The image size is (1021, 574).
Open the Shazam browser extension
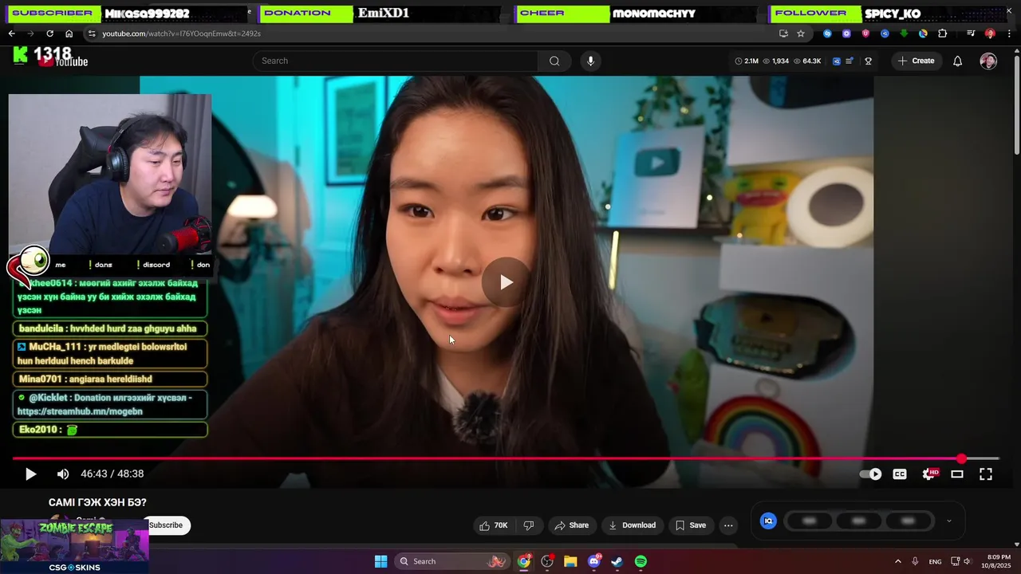tap(827, 33)
